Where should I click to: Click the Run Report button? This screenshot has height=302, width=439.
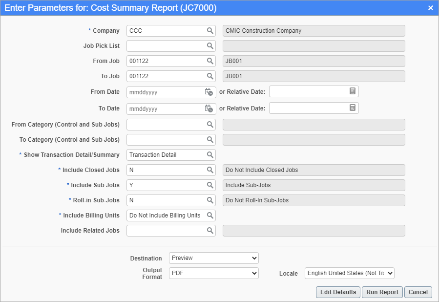click(x=382, y=292)
